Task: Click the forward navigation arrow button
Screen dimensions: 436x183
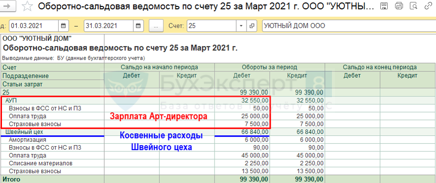Action: pyautogui.click(x=8, y=6)
